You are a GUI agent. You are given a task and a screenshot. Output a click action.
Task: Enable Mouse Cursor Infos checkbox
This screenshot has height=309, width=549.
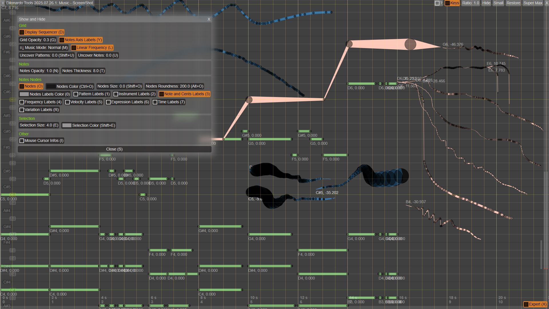click(x=22, y=141)
